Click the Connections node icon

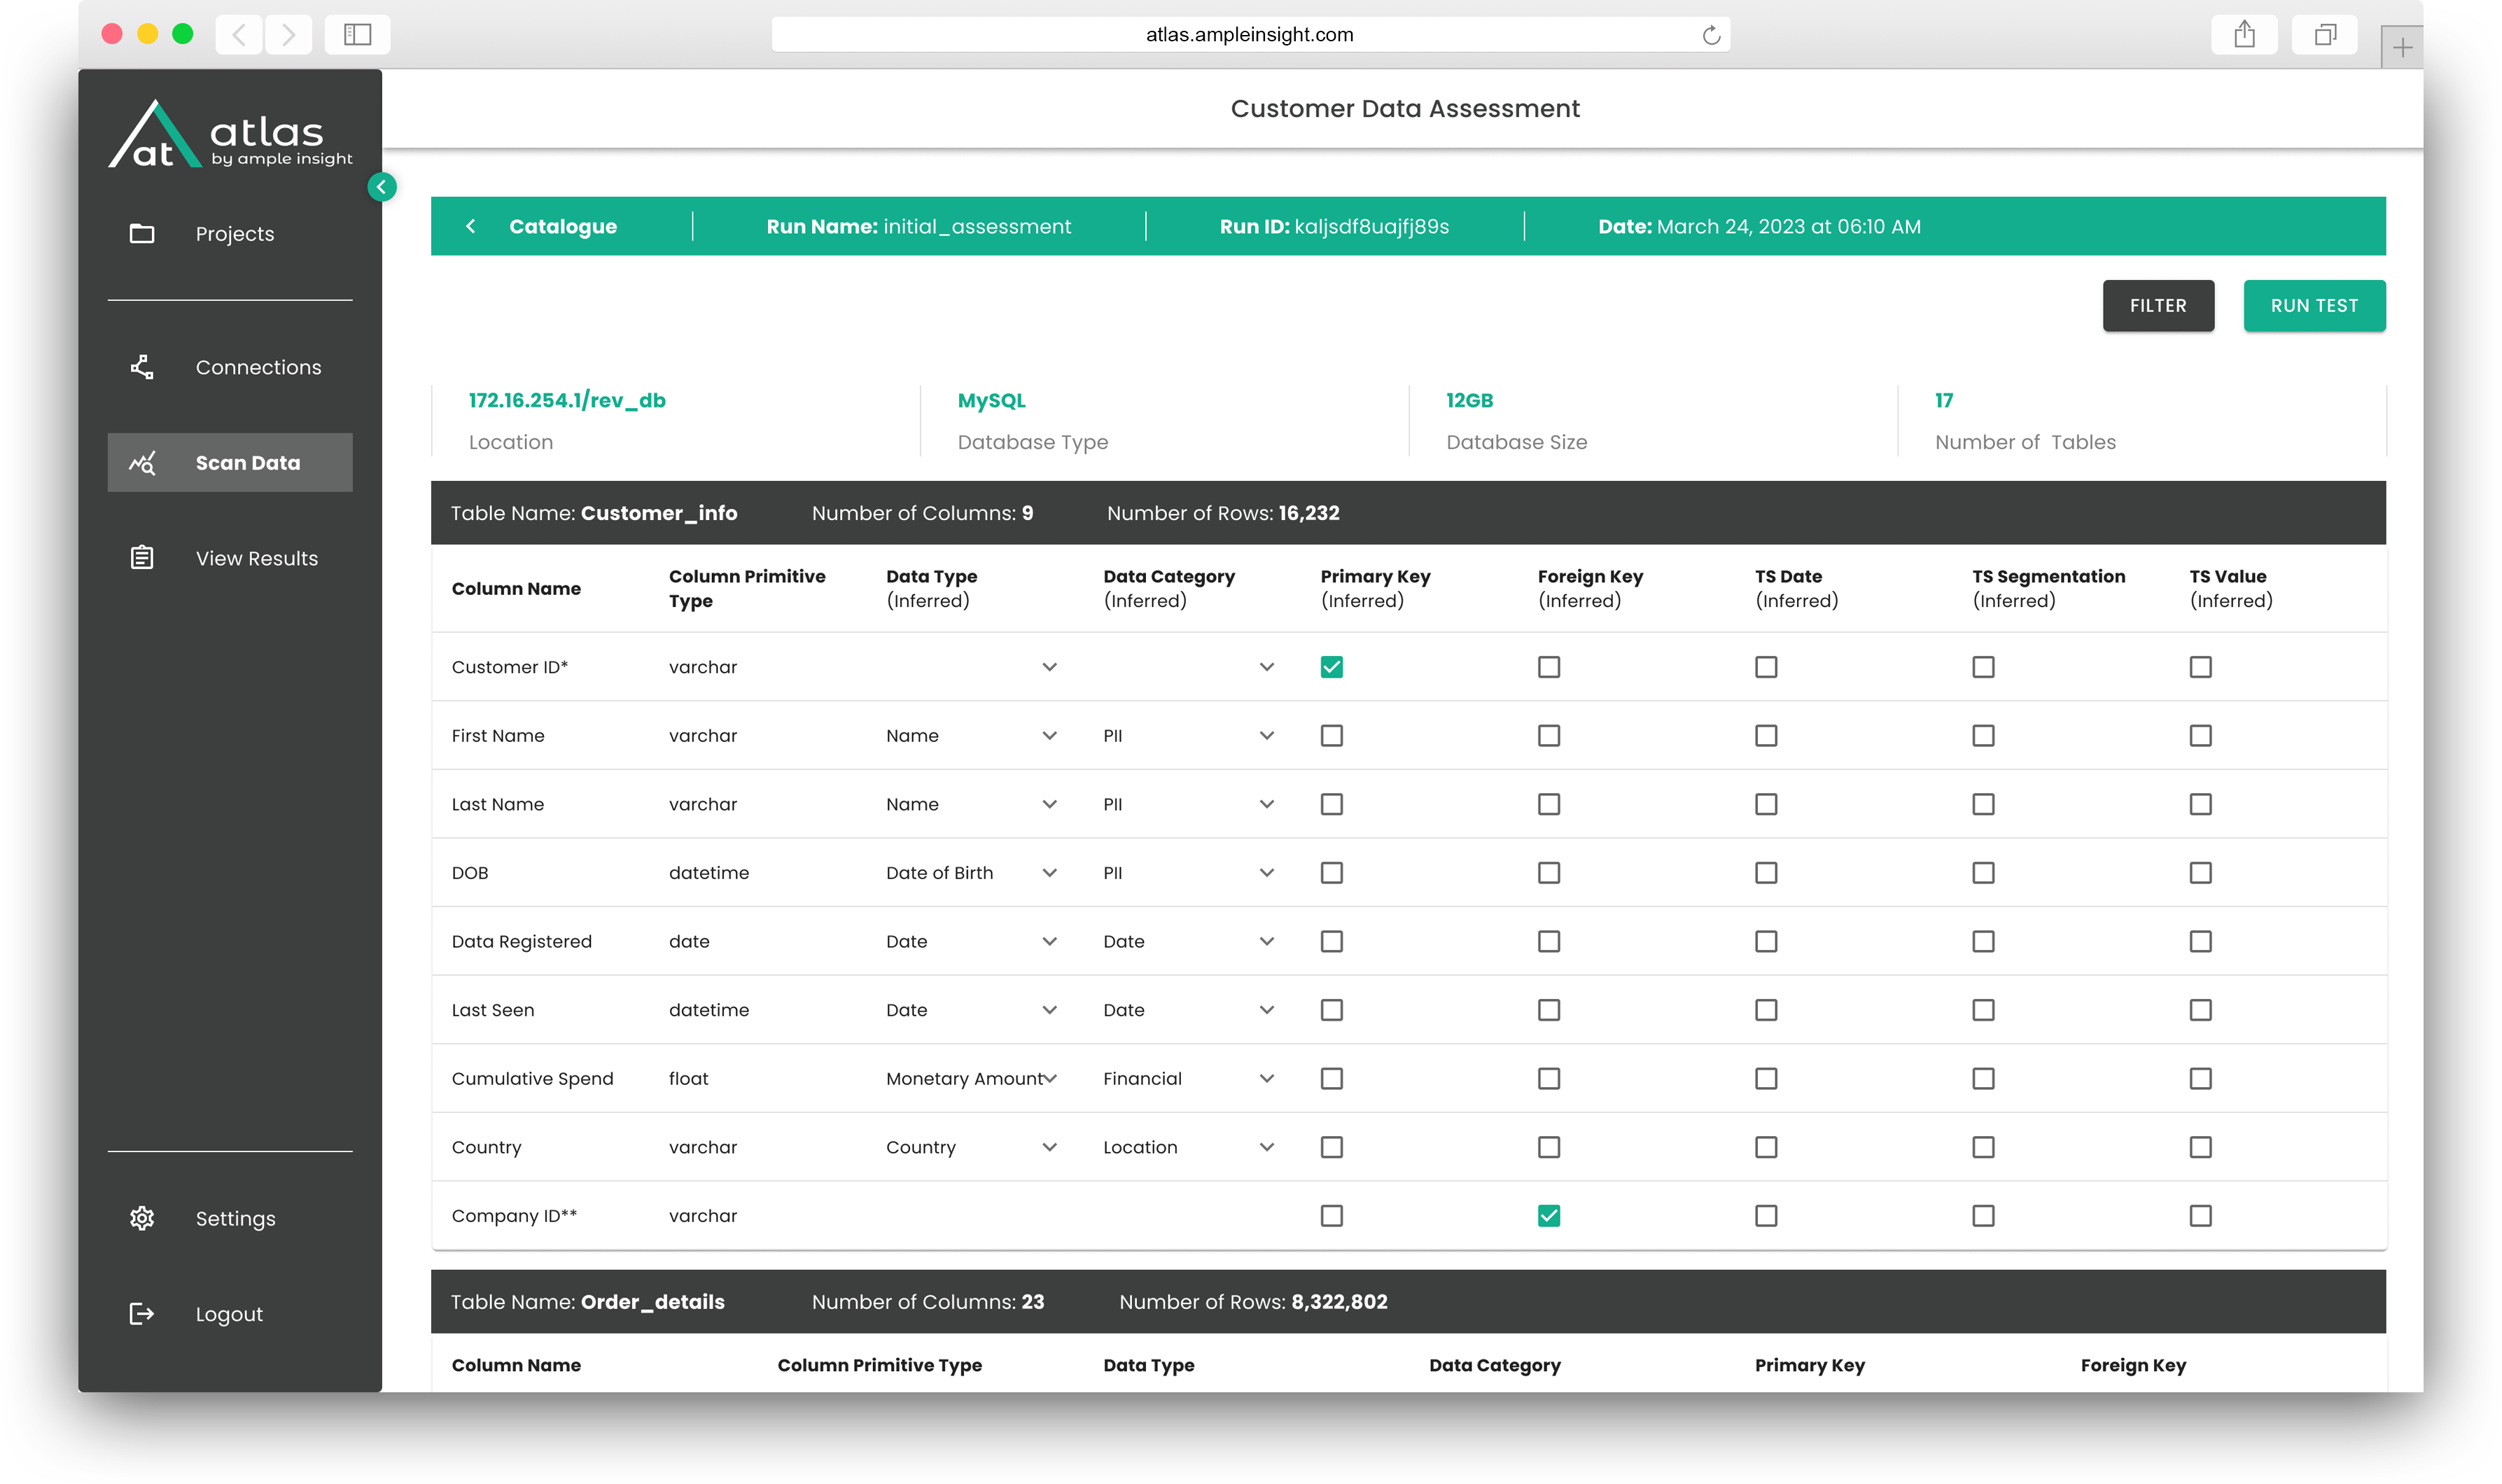pos(142,367)
